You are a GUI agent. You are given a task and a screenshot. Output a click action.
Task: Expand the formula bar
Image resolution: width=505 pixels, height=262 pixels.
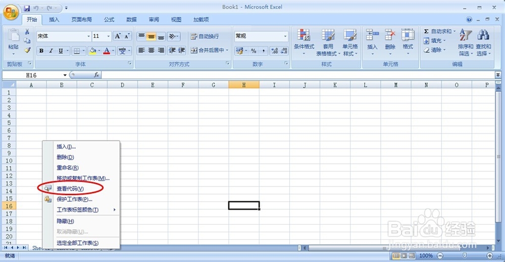(498, 75)
